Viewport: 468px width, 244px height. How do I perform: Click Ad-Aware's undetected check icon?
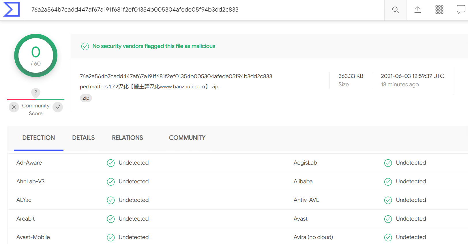click(111, 163)
